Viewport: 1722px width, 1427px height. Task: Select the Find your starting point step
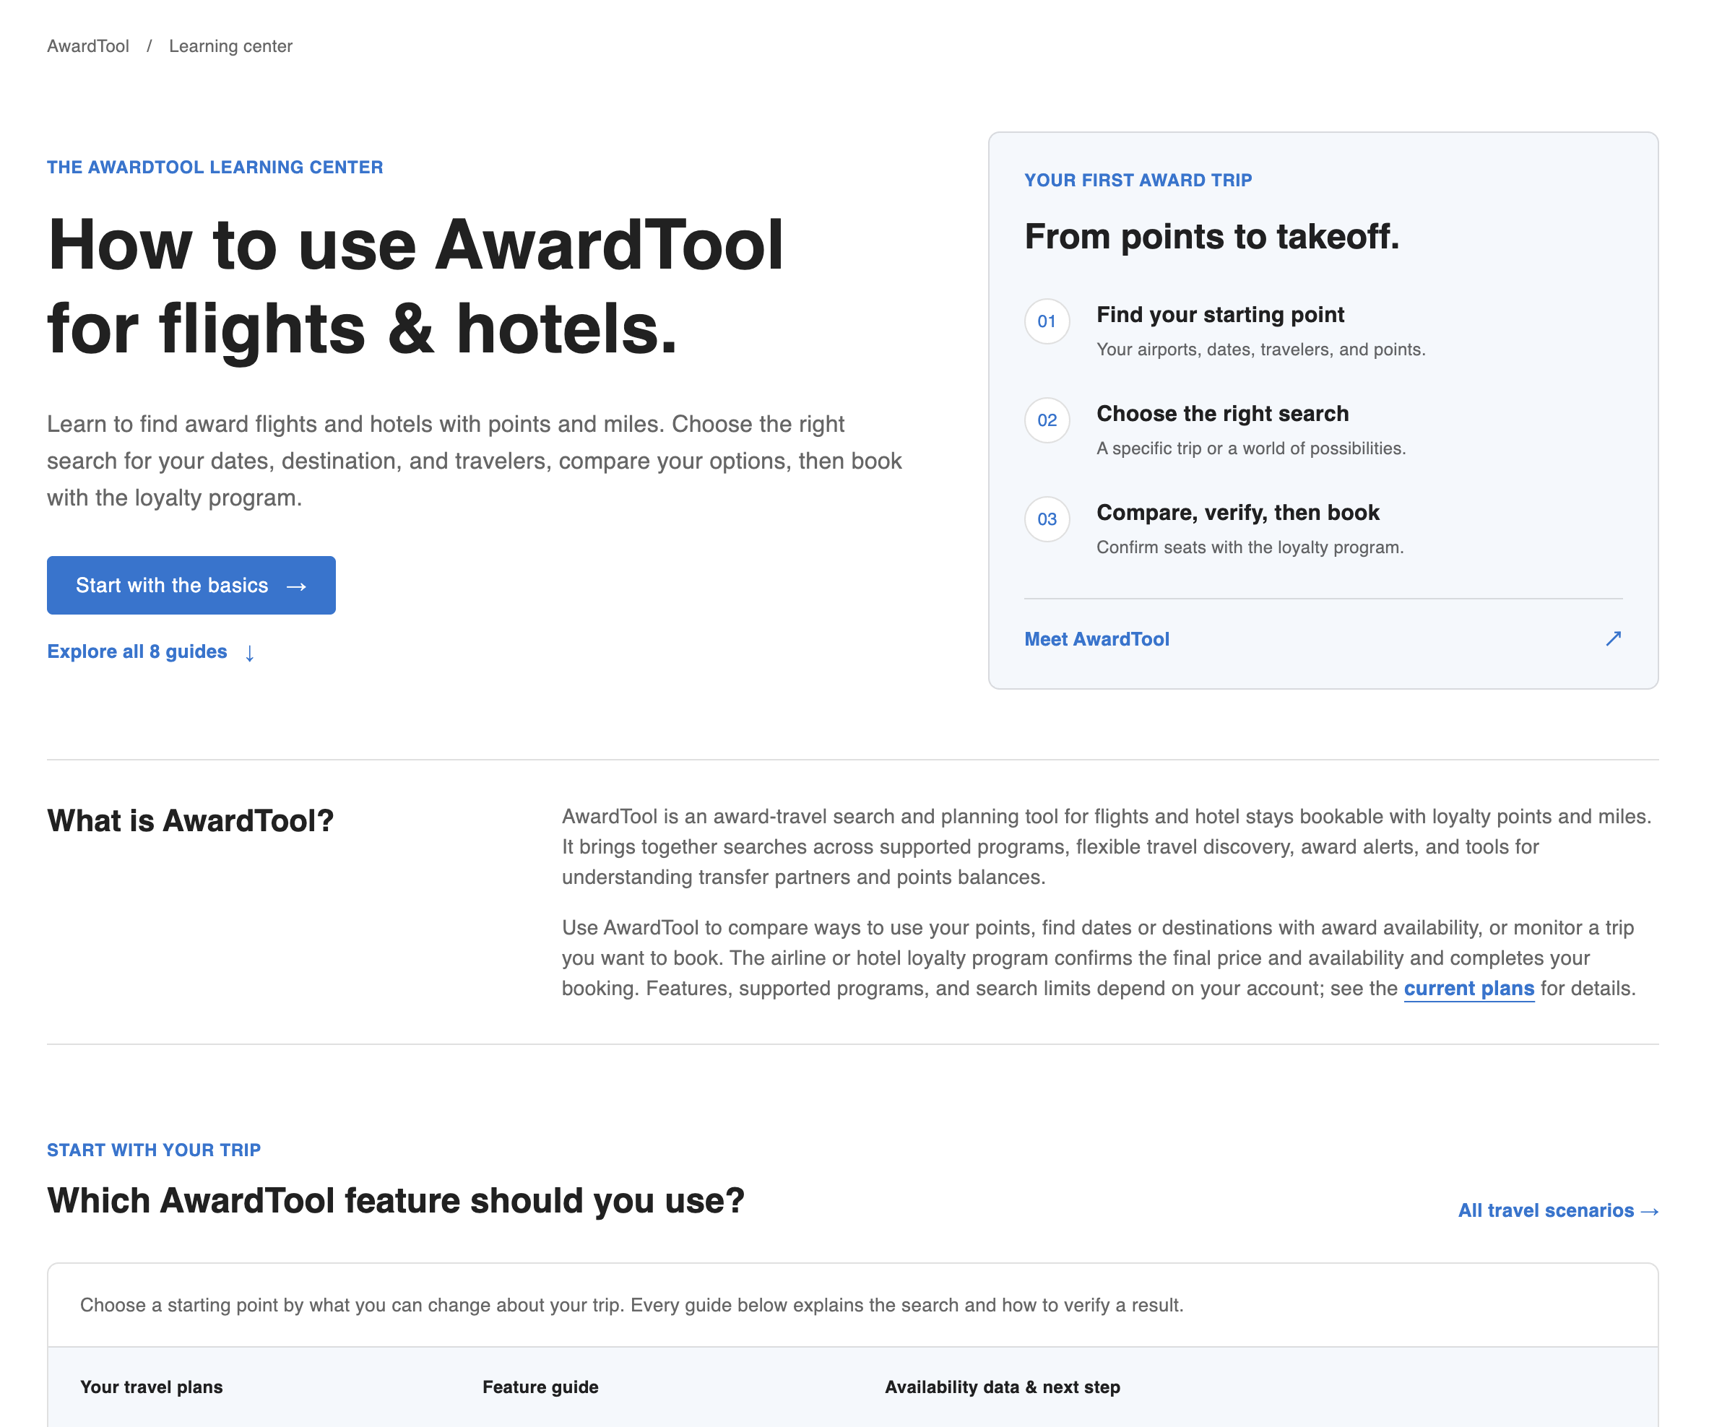pos(1220,315)
